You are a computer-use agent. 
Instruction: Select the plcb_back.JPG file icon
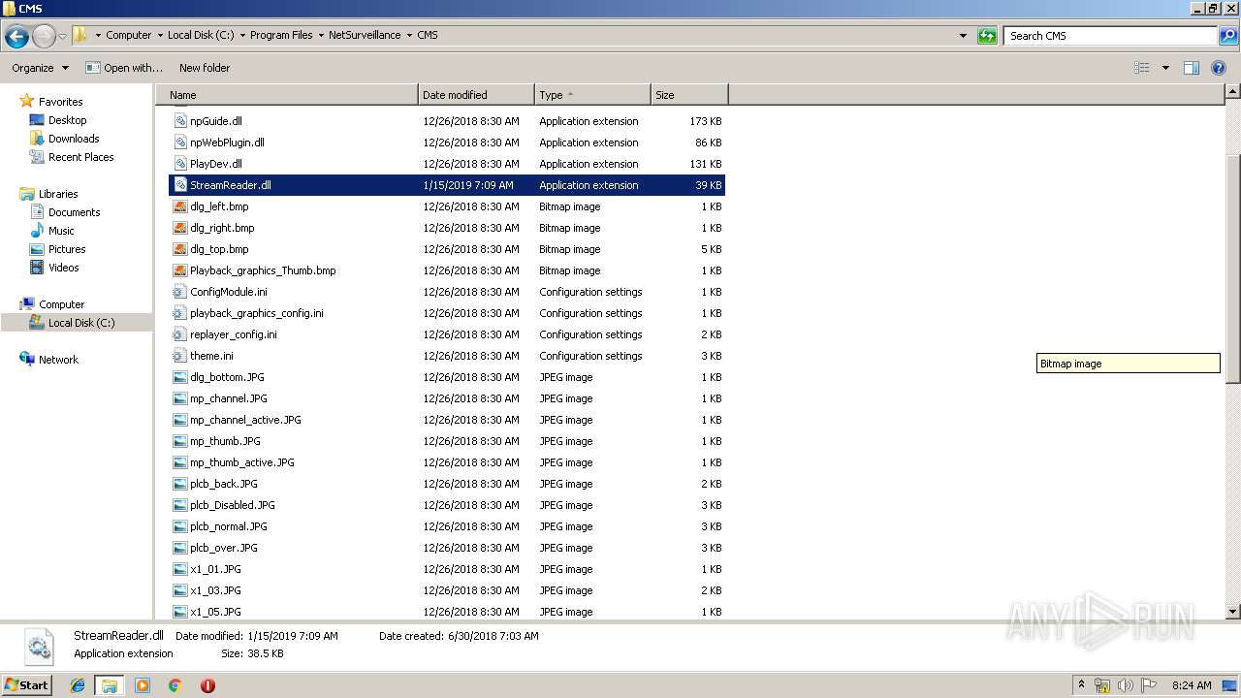(x=180, y=484)
